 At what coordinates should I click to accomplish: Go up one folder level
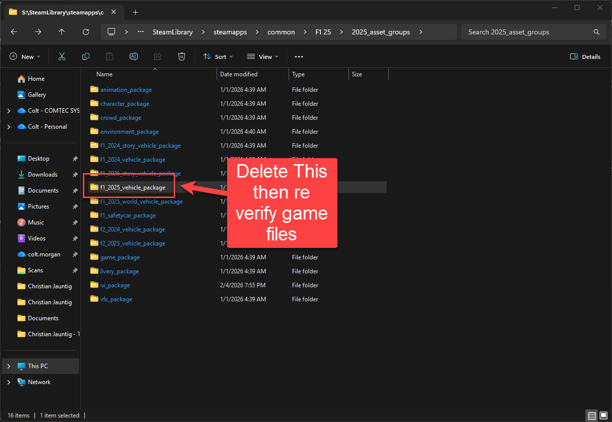[x=62, y=32]
